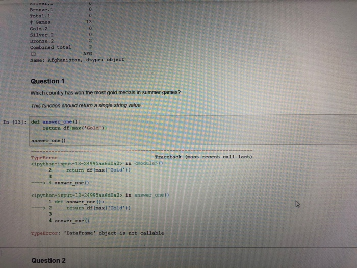The image size is (357, 268).
Task: Click the 'In [13]:' cell prompt
Action: [15, 122]
